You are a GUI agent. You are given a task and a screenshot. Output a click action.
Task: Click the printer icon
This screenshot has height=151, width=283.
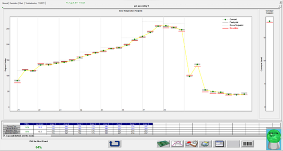(205, 143)
